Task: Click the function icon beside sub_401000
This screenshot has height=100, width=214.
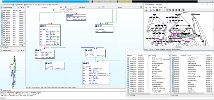Action: [x=2, y=12]
